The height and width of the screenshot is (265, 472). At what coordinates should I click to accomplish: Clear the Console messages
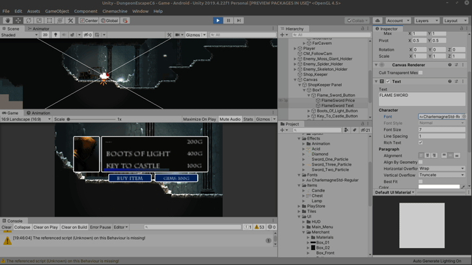pyautogui.click(x=7, y=227)
